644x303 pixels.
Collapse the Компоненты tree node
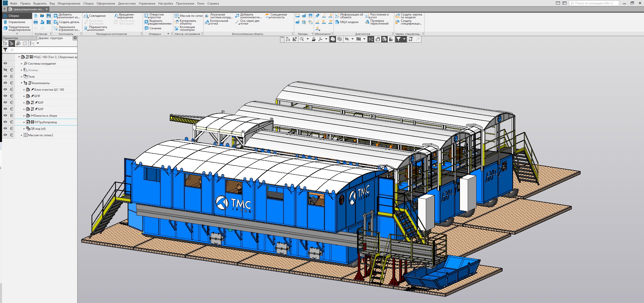[x=22, y=83]
